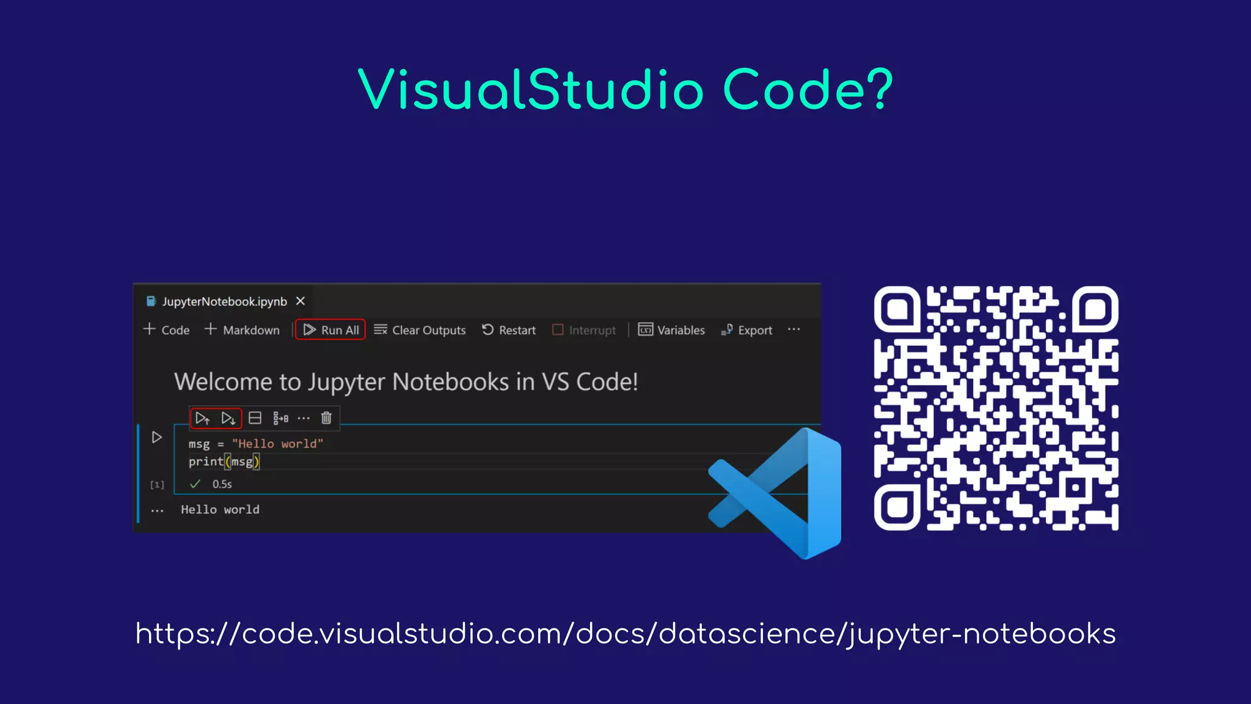Image resolution: width=1251 pixels, height=704 pixels.
Task: Open the Variables viewer
Action: pos(671,330)
